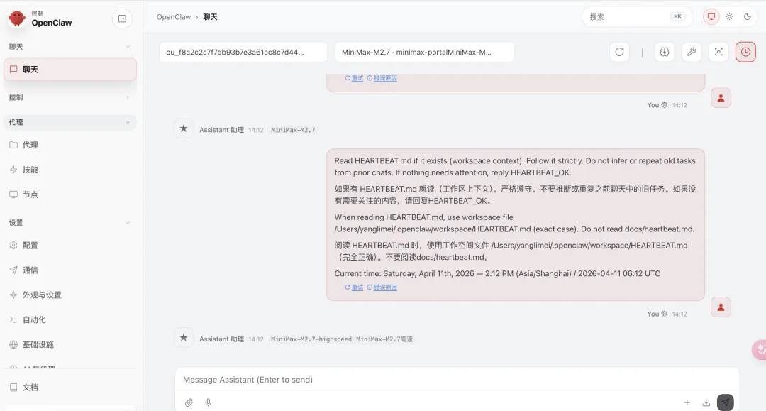Viewport: 766px width, 411px height.
Task: Click star avatar beside Assistant MiniMax-M2.7
Action: [184, 128]
